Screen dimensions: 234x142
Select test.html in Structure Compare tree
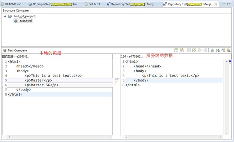26,21
